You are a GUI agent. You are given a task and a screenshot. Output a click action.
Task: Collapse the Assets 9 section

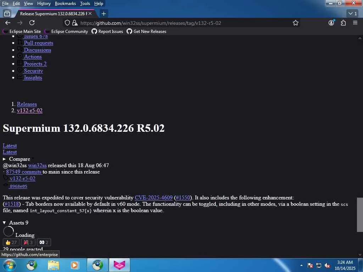(4, 223)
